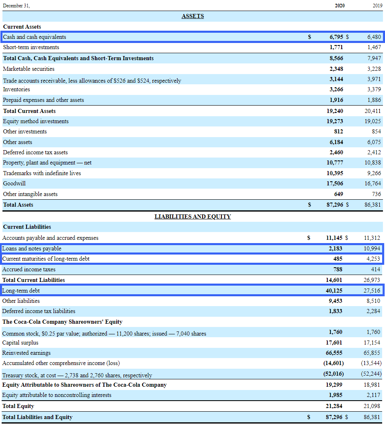The image size is (385, 426).
Task: Click the Total Equity row label
Action: click(x=18, y=406)
